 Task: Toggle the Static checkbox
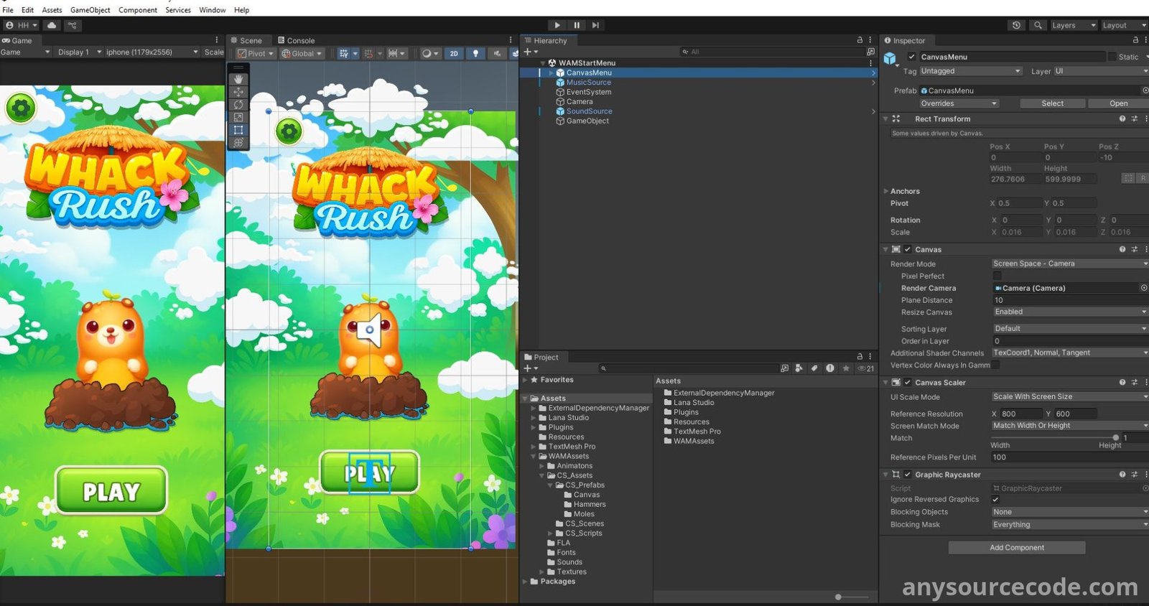1112,57
